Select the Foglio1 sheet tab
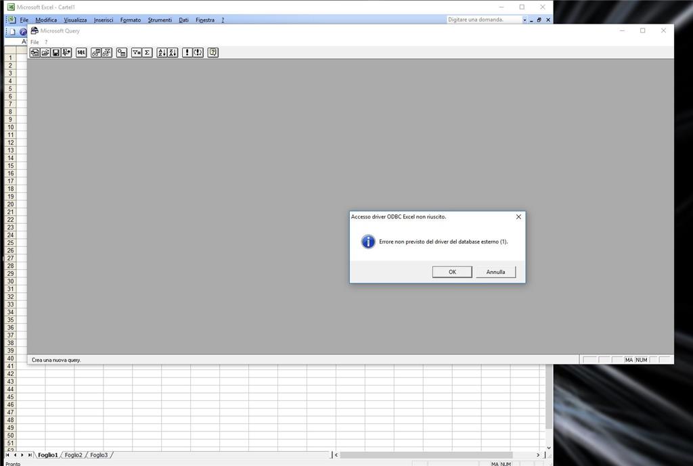Viewport: 693px width, 466px height. pyautogui.click(x=48, y=455)
